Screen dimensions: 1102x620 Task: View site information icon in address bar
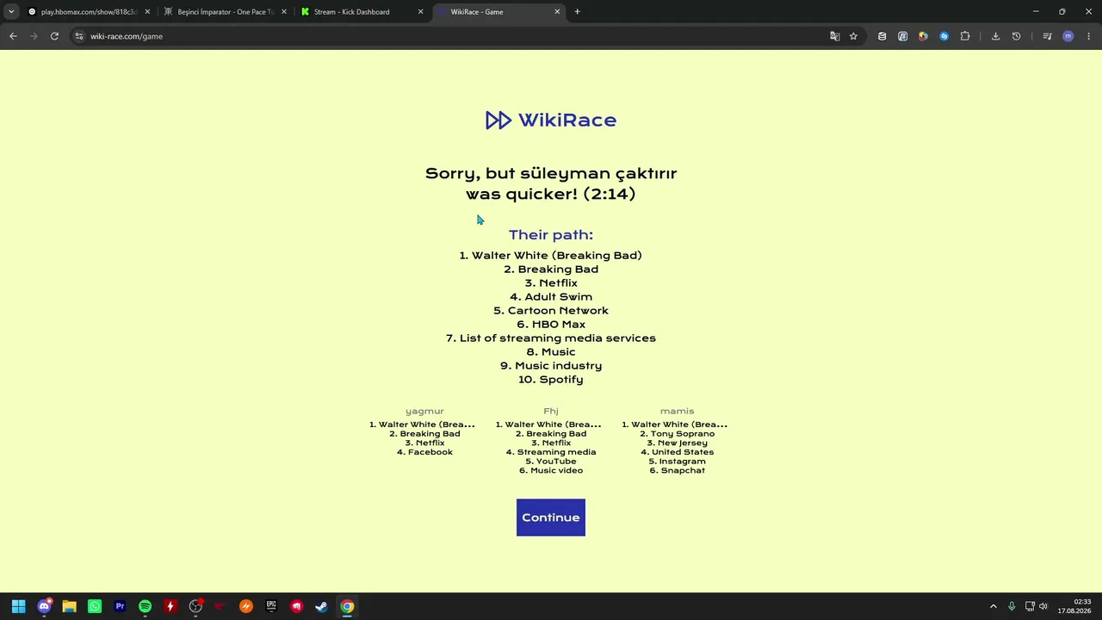(78, 36)
